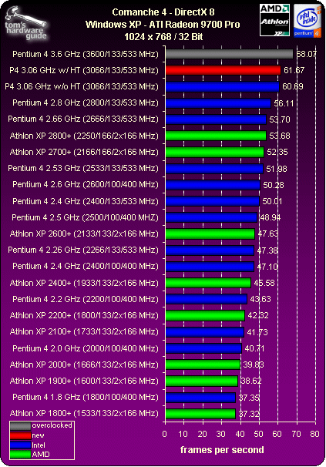The height and width of the screenshot is (467, 326).
Task: Click the 37.32 value
Action: click(x=249, y=414)
